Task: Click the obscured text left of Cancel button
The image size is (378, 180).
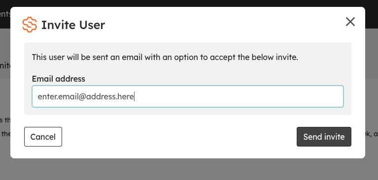Action: (5, 134)
